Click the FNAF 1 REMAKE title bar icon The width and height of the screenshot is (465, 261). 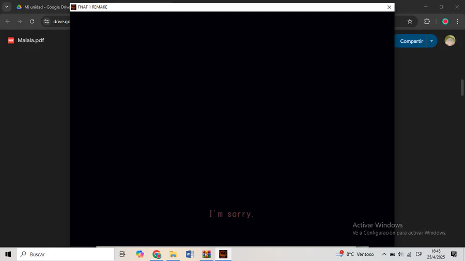tap(73, 7)
